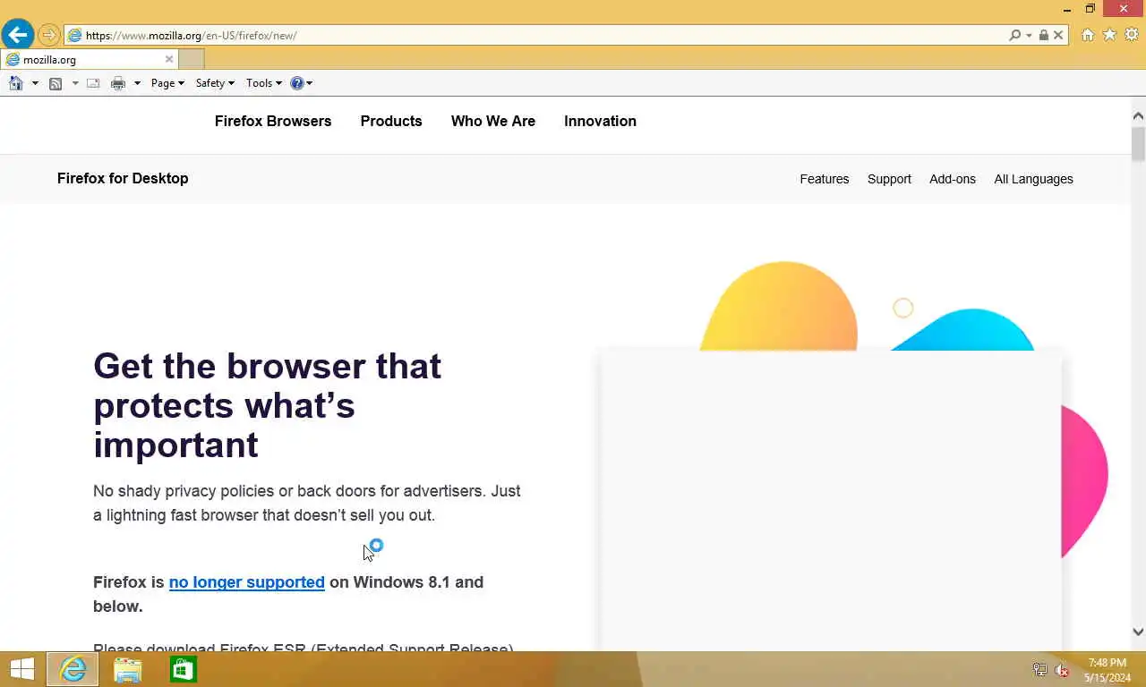The image size is (1146, 687).
Task: Click the muted volume tray icon
Action: (x=1062, y=669)
